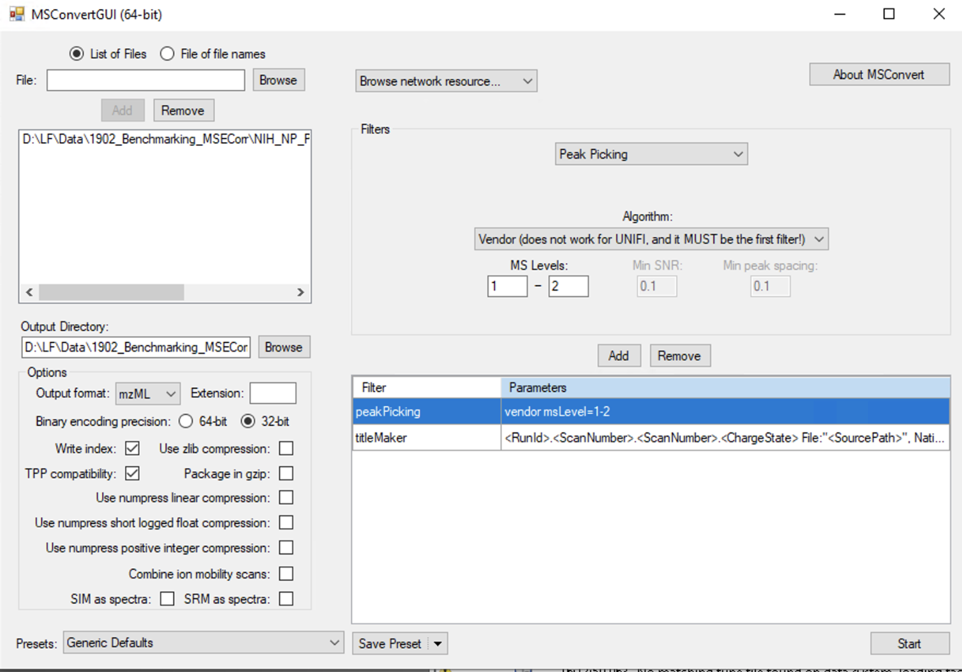Open the Save Preset dropdown arrow
The width and height of the screenshot is (962, 672).
coord(438,644)
